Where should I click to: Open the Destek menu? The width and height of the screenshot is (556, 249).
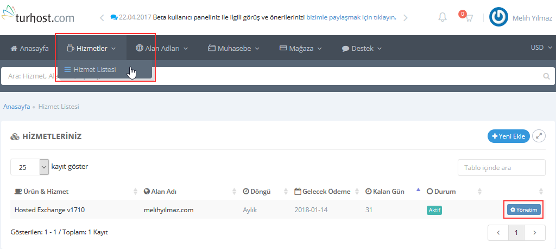click(362, 48)
